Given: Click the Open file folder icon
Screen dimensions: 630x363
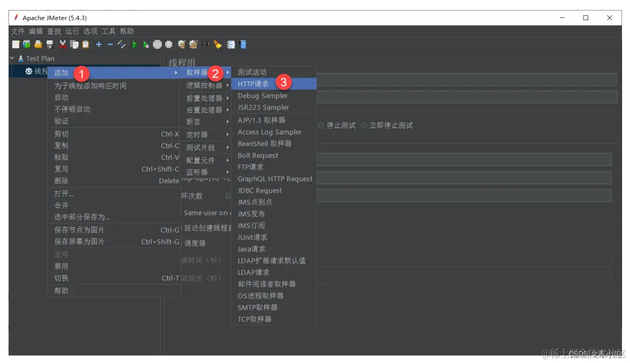Looking at the screenshot, I should [x=38, y=44].
